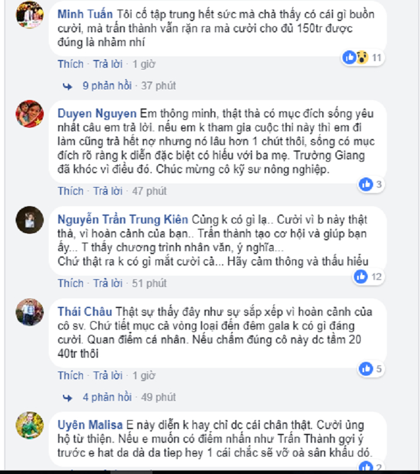The height and width of the screenshot is (474, 420).
Task: Expand the 9 phản hồi replies
Action: point(107,86)
